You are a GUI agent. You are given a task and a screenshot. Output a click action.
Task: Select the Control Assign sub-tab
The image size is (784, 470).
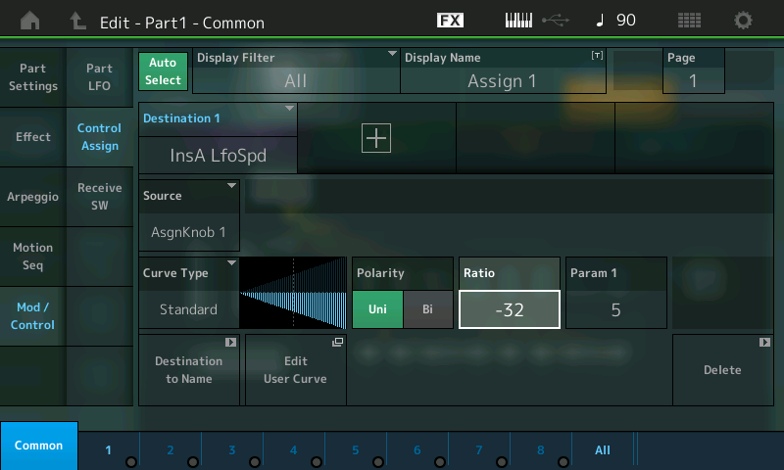tap(100, 137)
